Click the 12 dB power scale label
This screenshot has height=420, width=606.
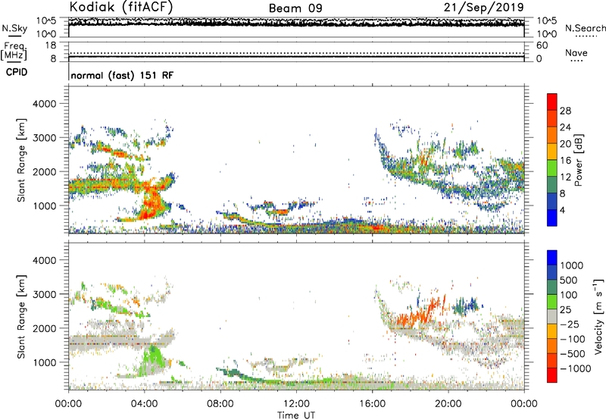pos(565,177)
